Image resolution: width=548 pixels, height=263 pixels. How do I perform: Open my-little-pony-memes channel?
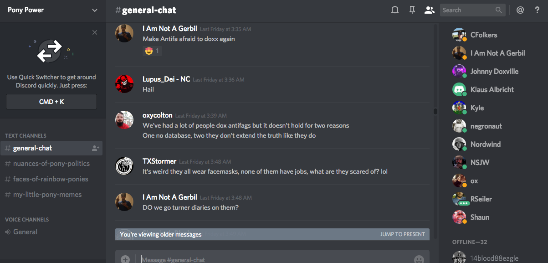tap(47, 195)
